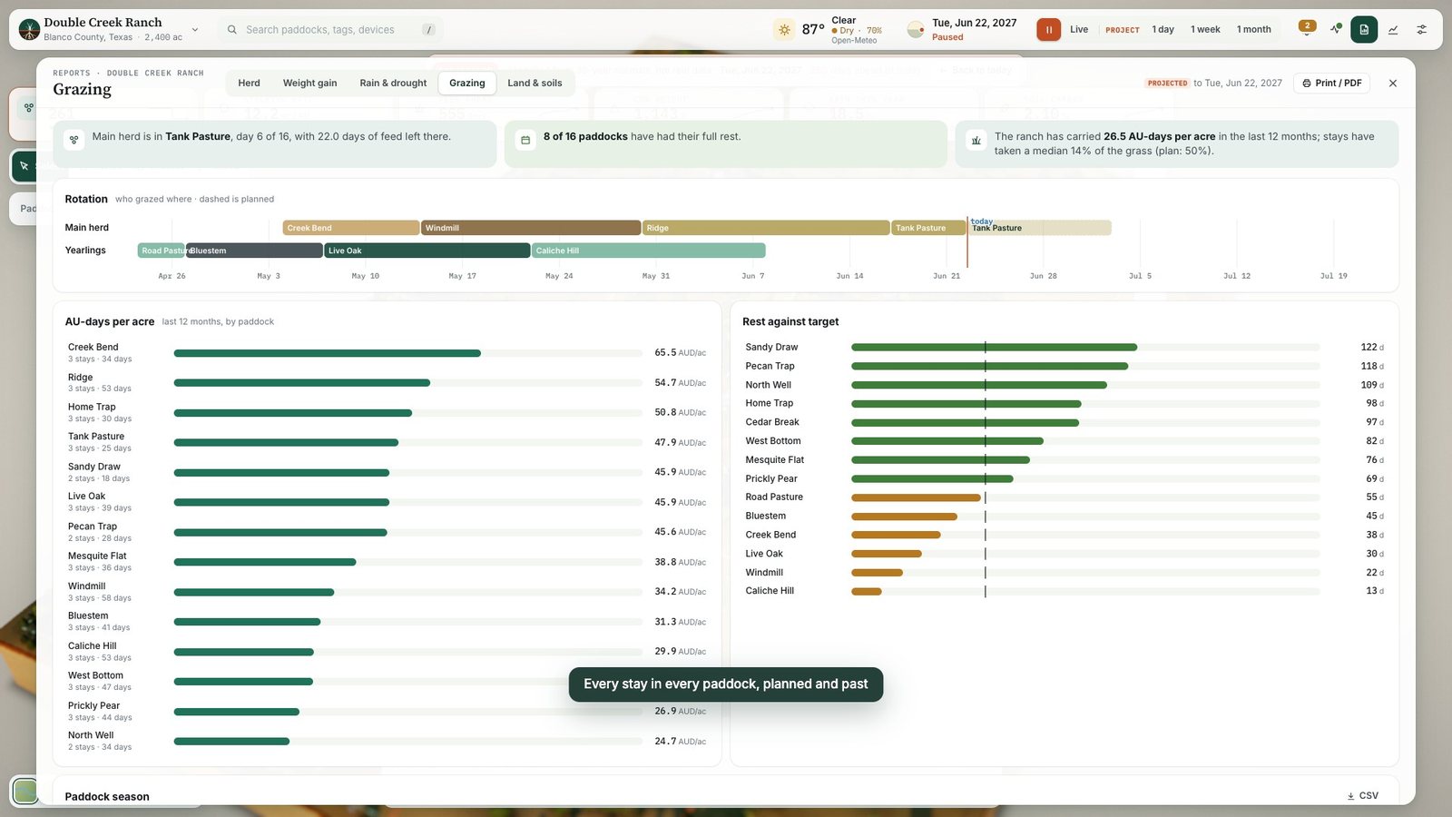Click the Creek Bend AU-days bar

pos(328,353)
